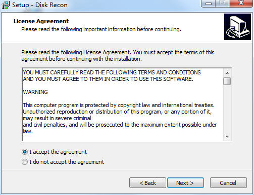Minimize the Setup window

pos(209,4)
